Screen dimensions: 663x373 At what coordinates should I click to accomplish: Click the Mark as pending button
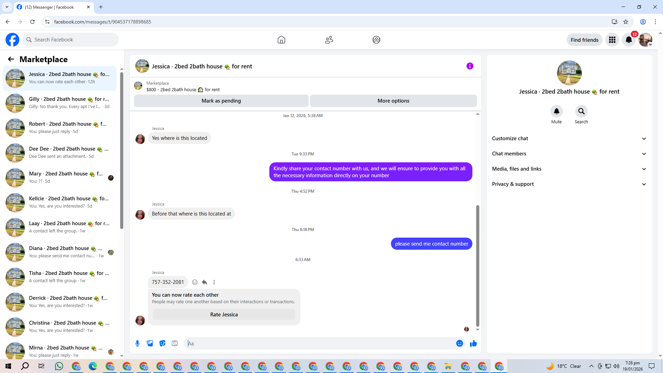pos(221,101)
